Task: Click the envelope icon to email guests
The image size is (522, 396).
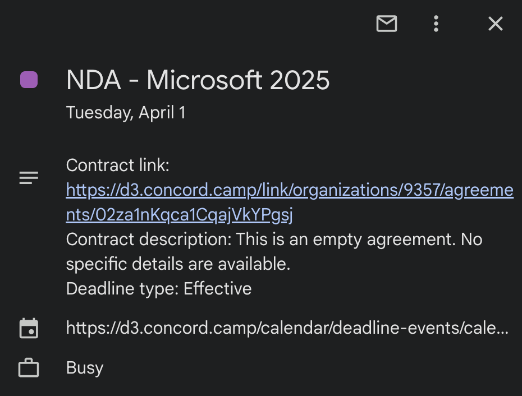Action: pyautogui.click(x=387, y=24)
